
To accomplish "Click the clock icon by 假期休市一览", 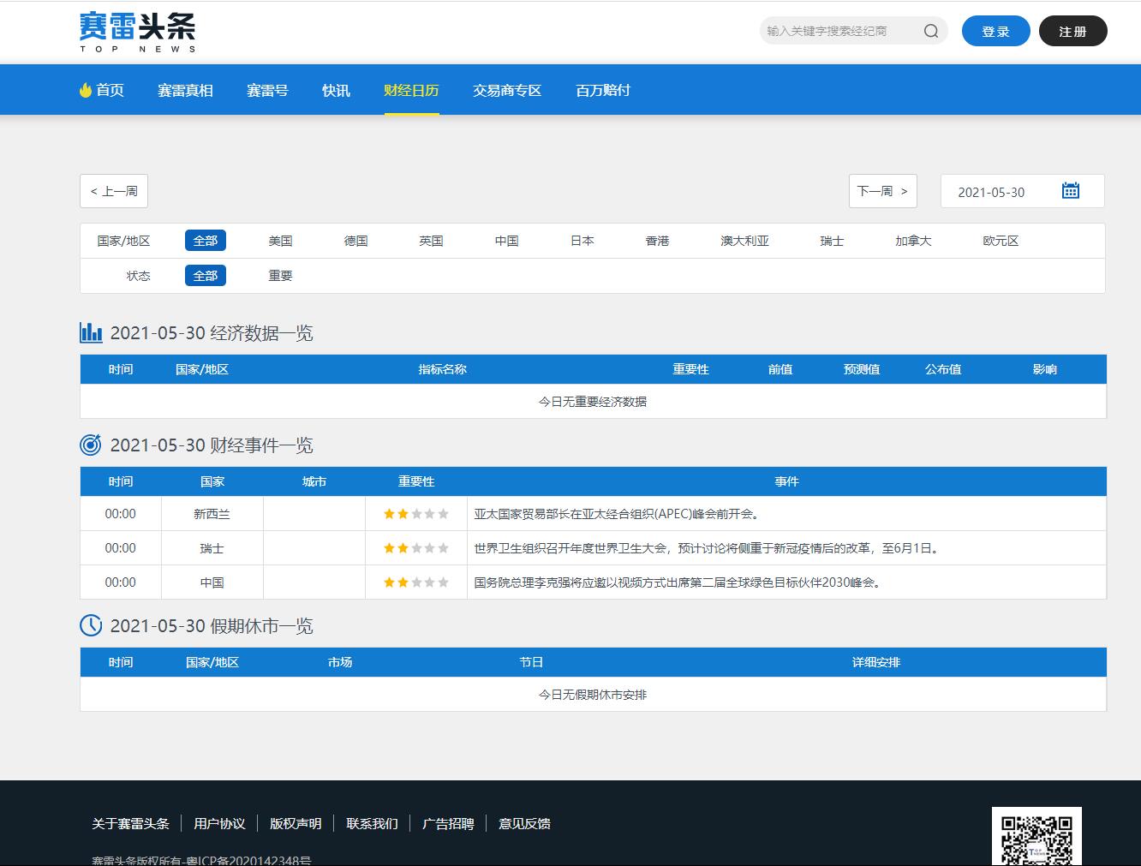I will tap(91, 625).
